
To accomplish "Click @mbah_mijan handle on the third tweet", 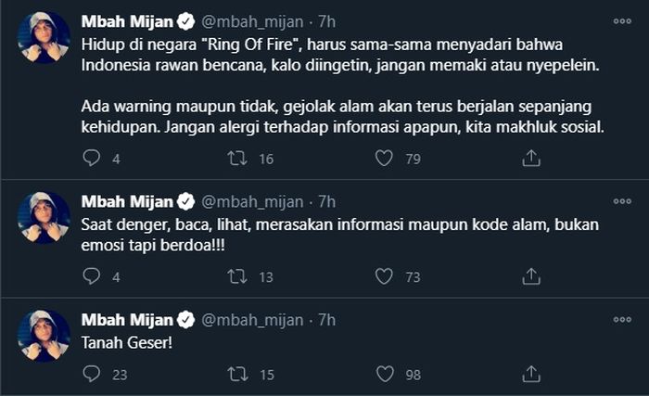I will coord(252,319).
